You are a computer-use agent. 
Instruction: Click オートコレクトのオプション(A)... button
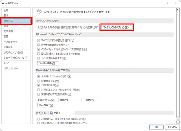(117, 28)
